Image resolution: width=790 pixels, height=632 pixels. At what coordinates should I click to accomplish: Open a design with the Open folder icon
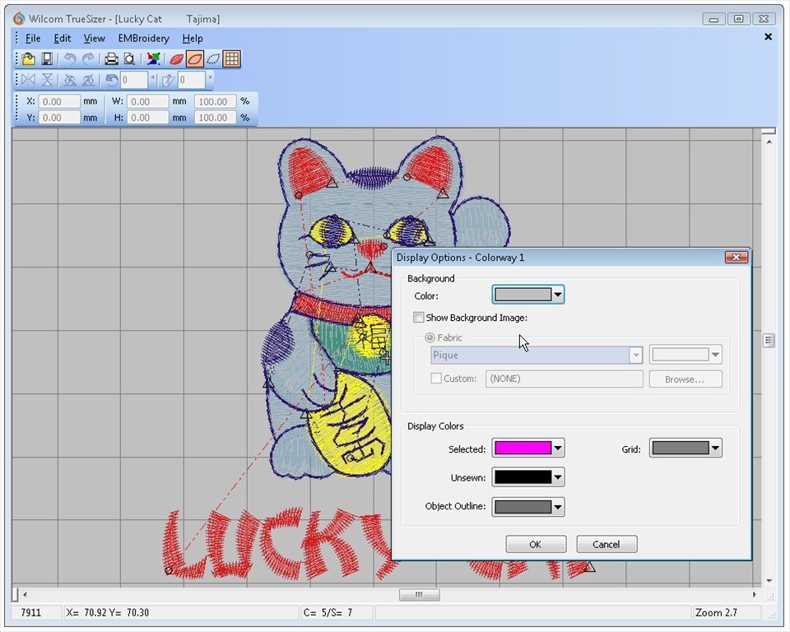click(x=29, y=59)
